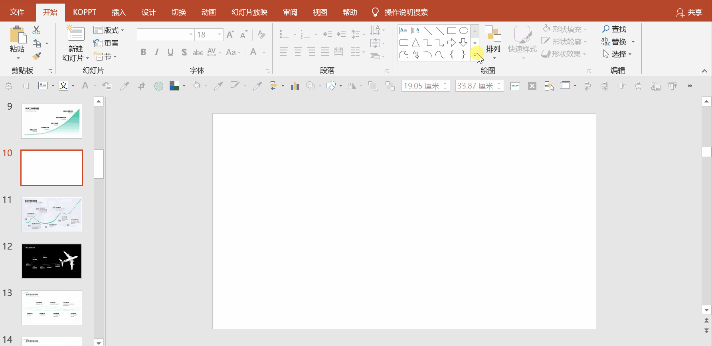This screenshot has width=712, height=346.
Task: Select the rectangle shape in the shapes gallery
Action: pos(451,31)
